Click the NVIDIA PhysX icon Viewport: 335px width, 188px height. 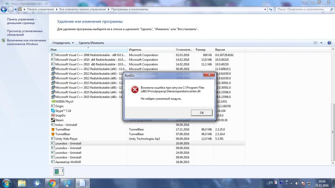53,101
